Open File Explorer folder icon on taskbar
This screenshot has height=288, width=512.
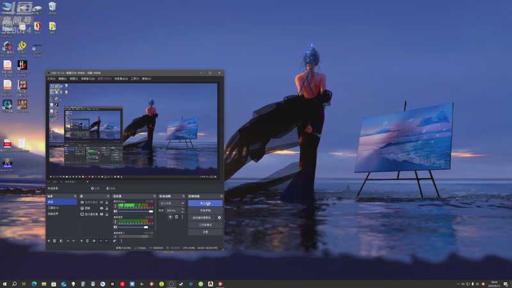(x=44, y=284)
